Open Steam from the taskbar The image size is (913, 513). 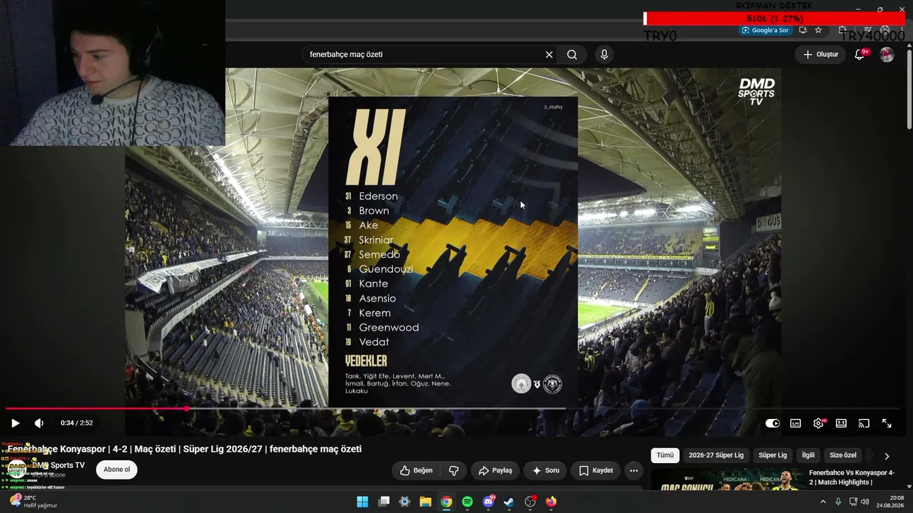(509, 502)
